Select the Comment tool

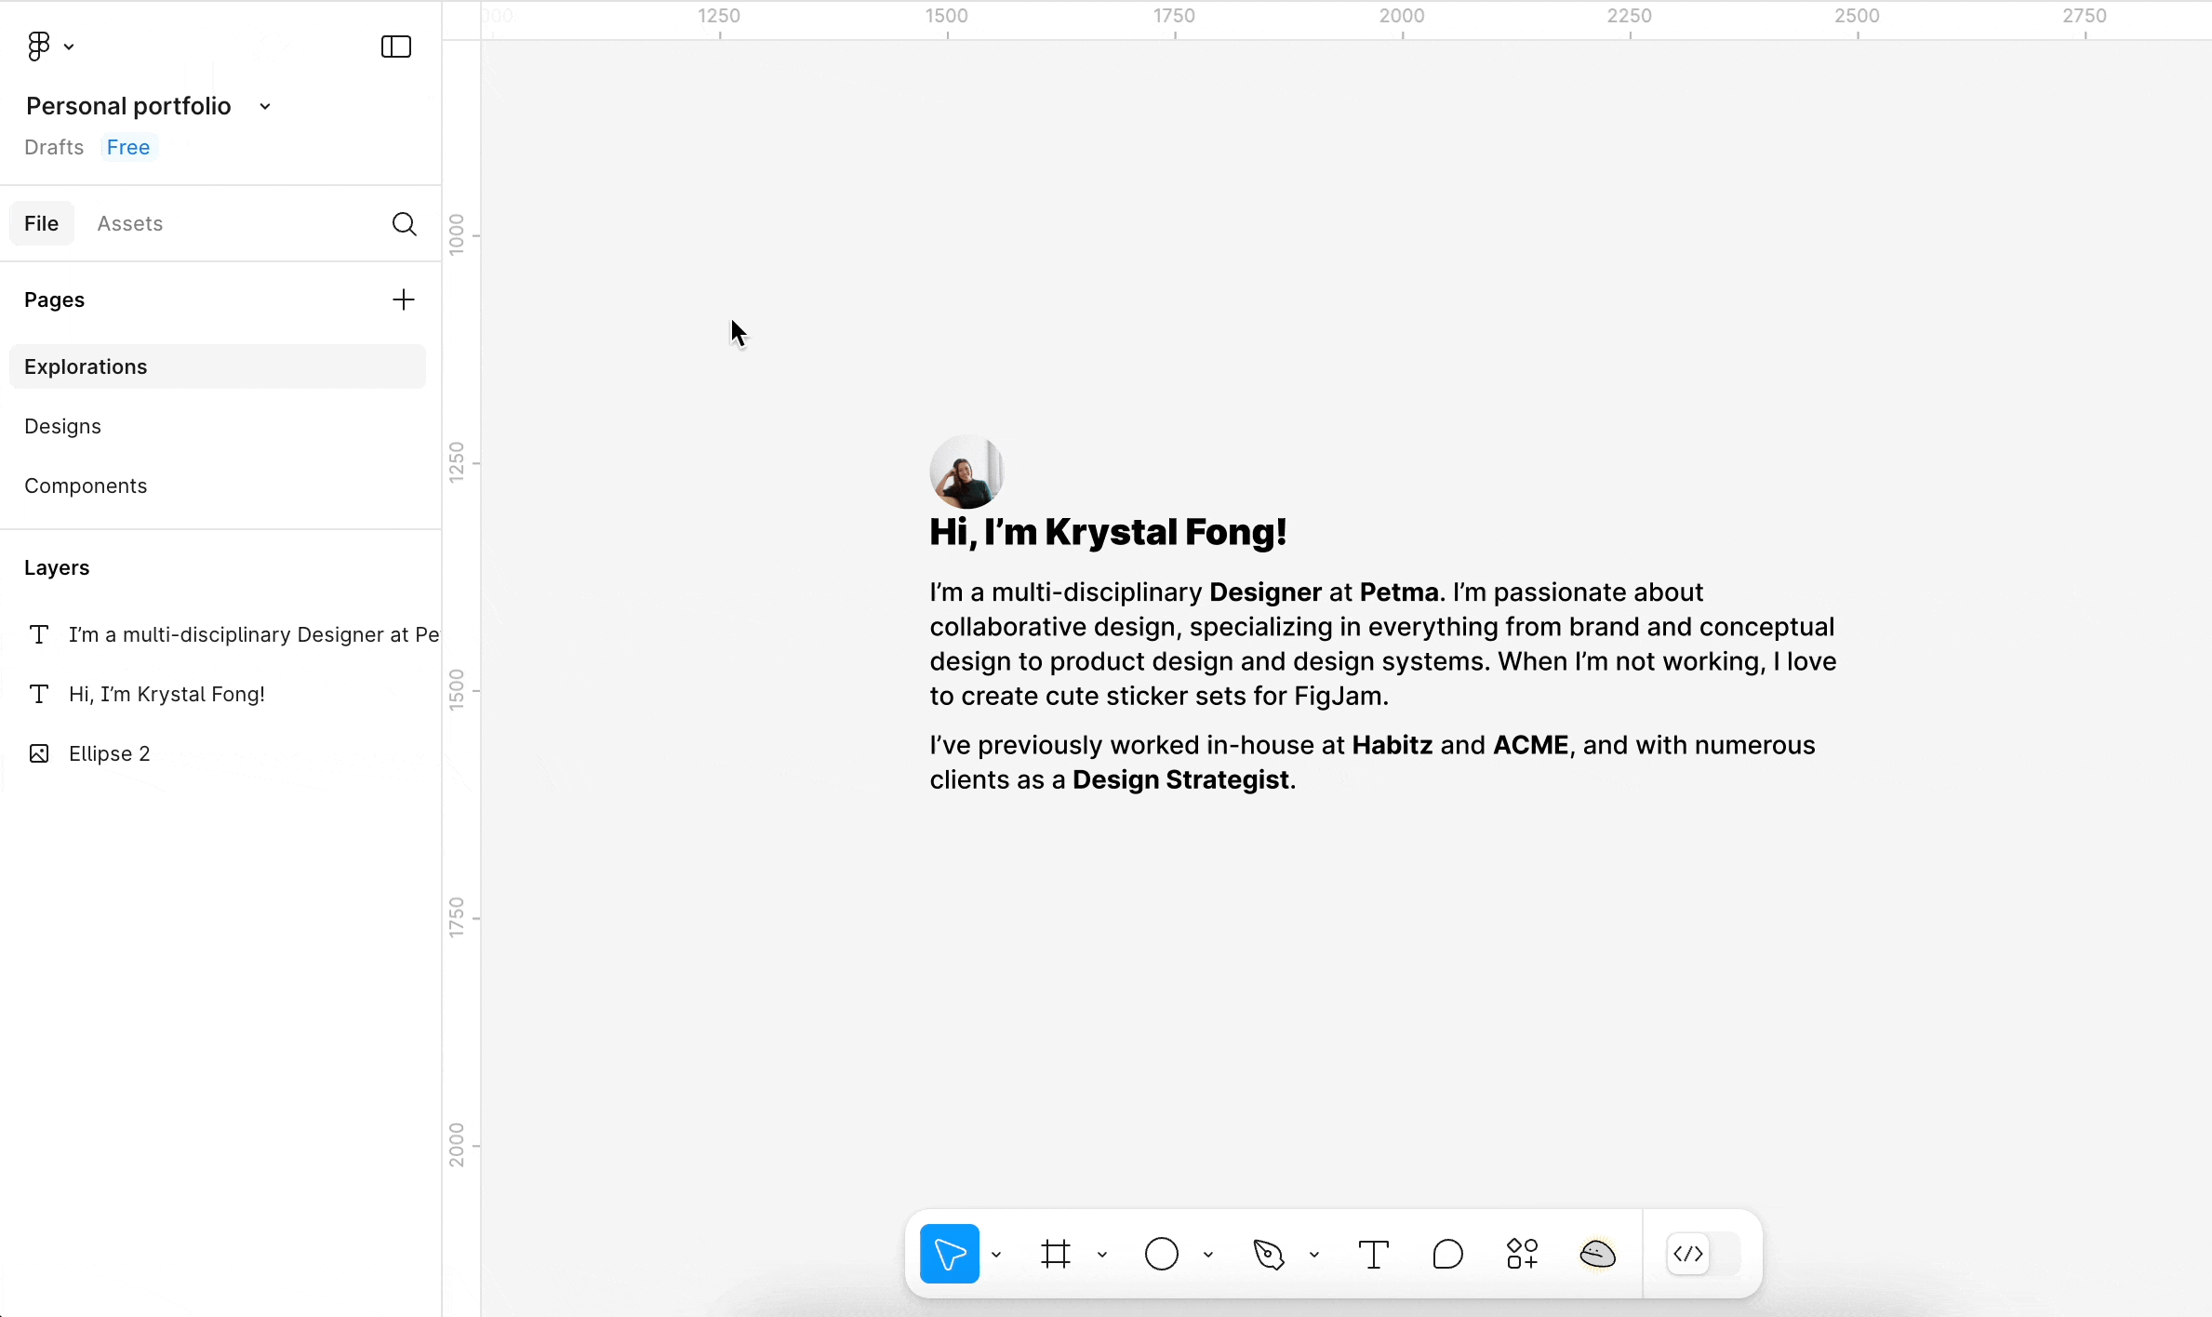1447,1254
